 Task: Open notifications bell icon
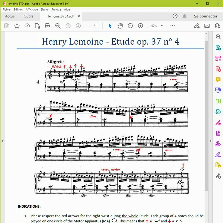[184, 16]
